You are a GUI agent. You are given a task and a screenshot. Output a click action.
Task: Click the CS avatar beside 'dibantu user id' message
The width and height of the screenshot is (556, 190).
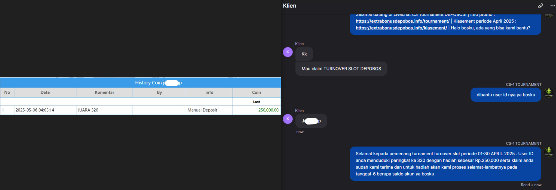[549, 93]
